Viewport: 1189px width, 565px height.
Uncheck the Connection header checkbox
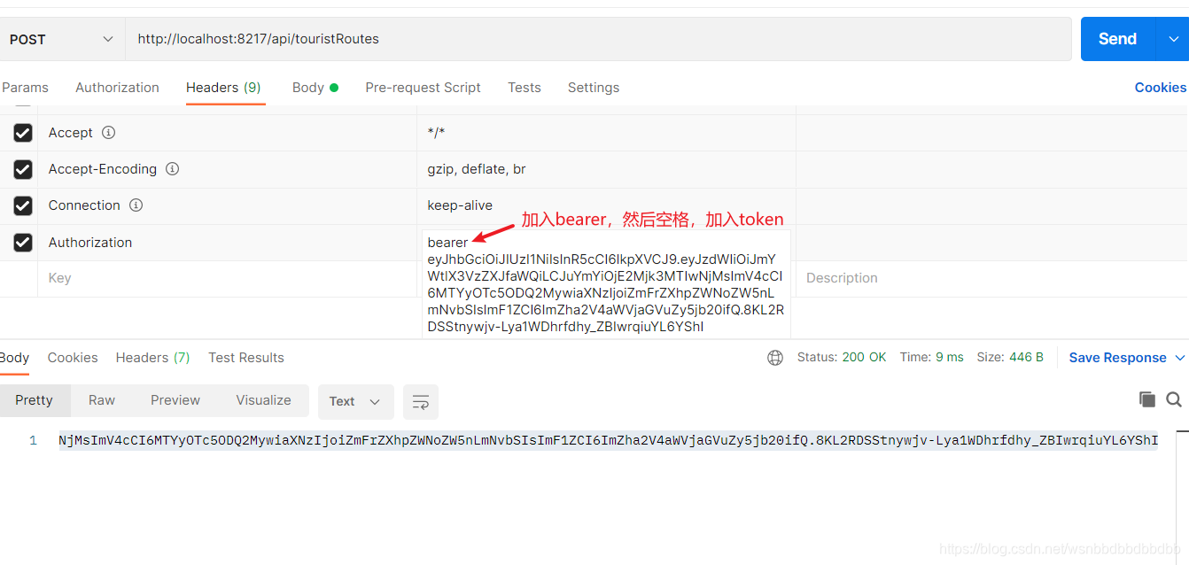[23, 205]
